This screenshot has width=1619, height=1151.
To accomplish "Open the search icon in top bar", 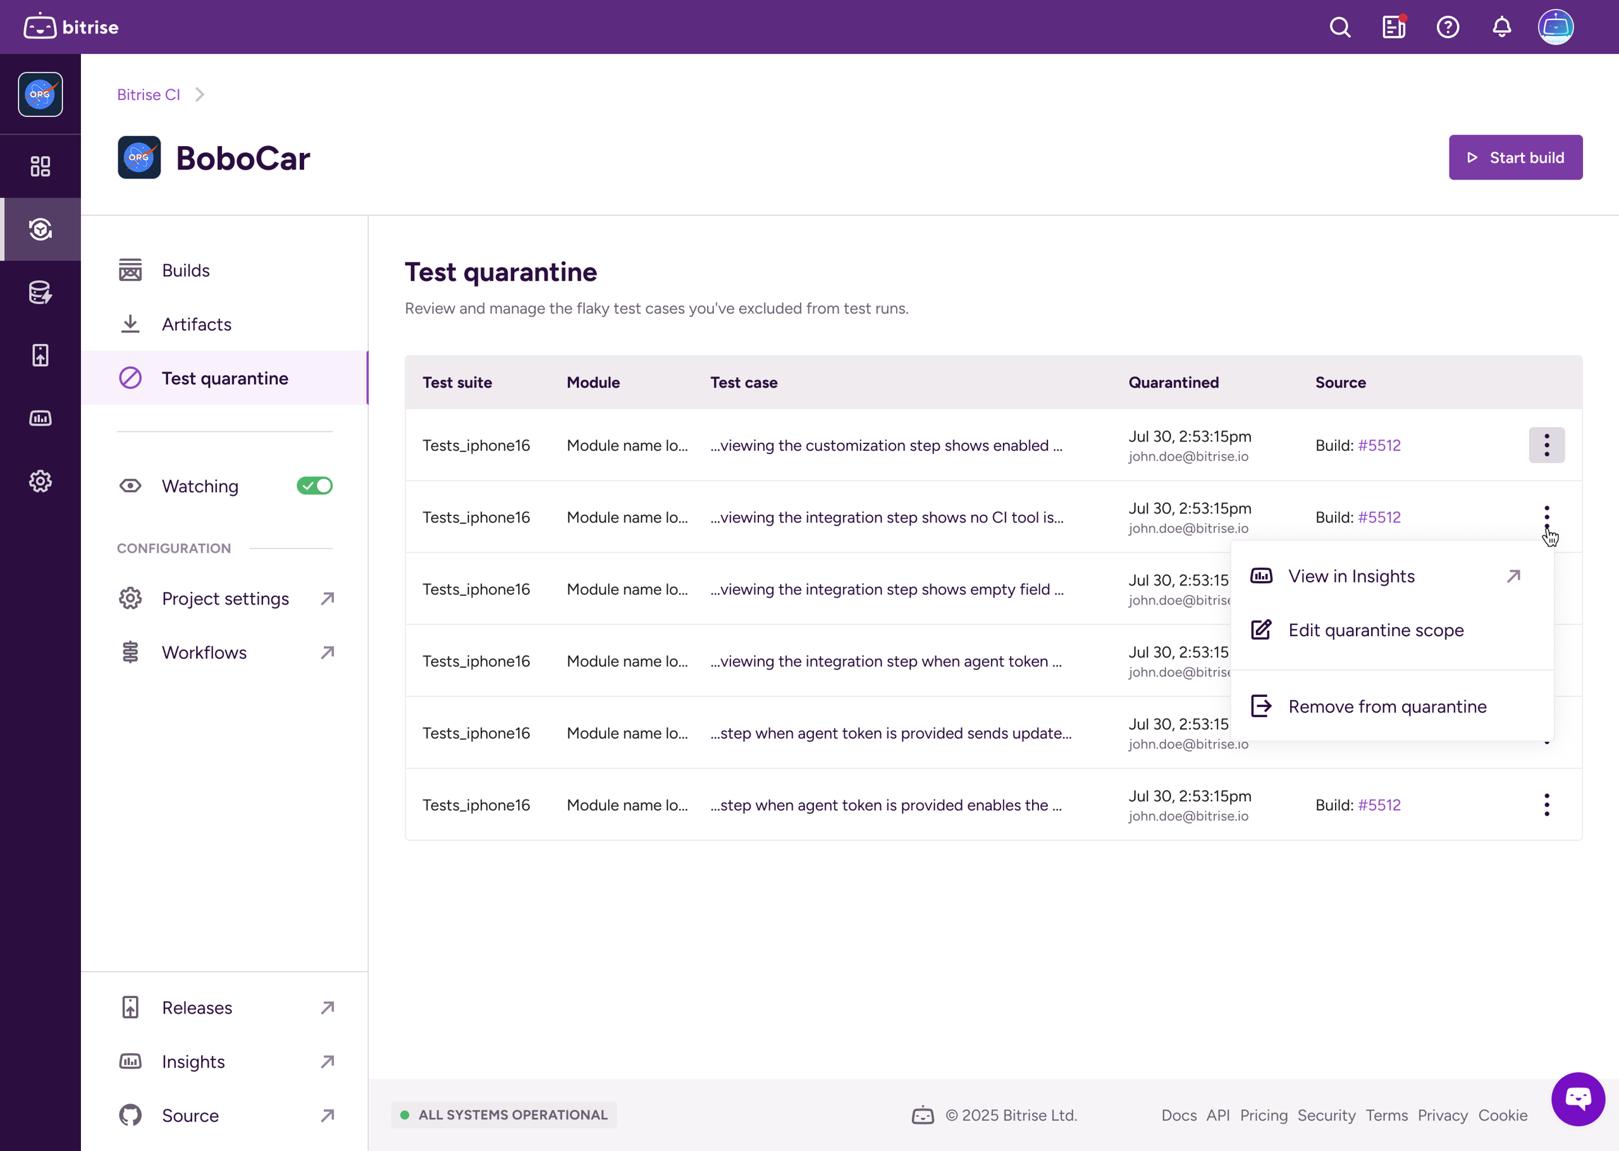I will (1340, 27).
